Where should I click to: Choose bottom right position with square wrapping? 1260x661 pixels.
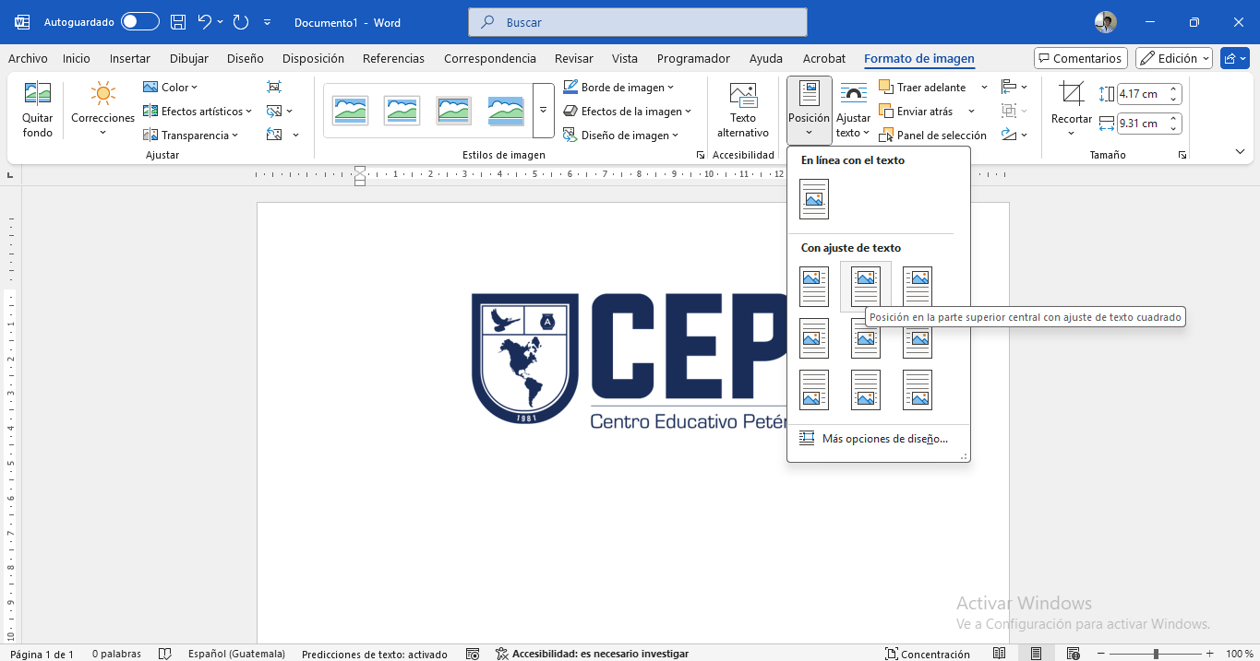tap(918, 390)
